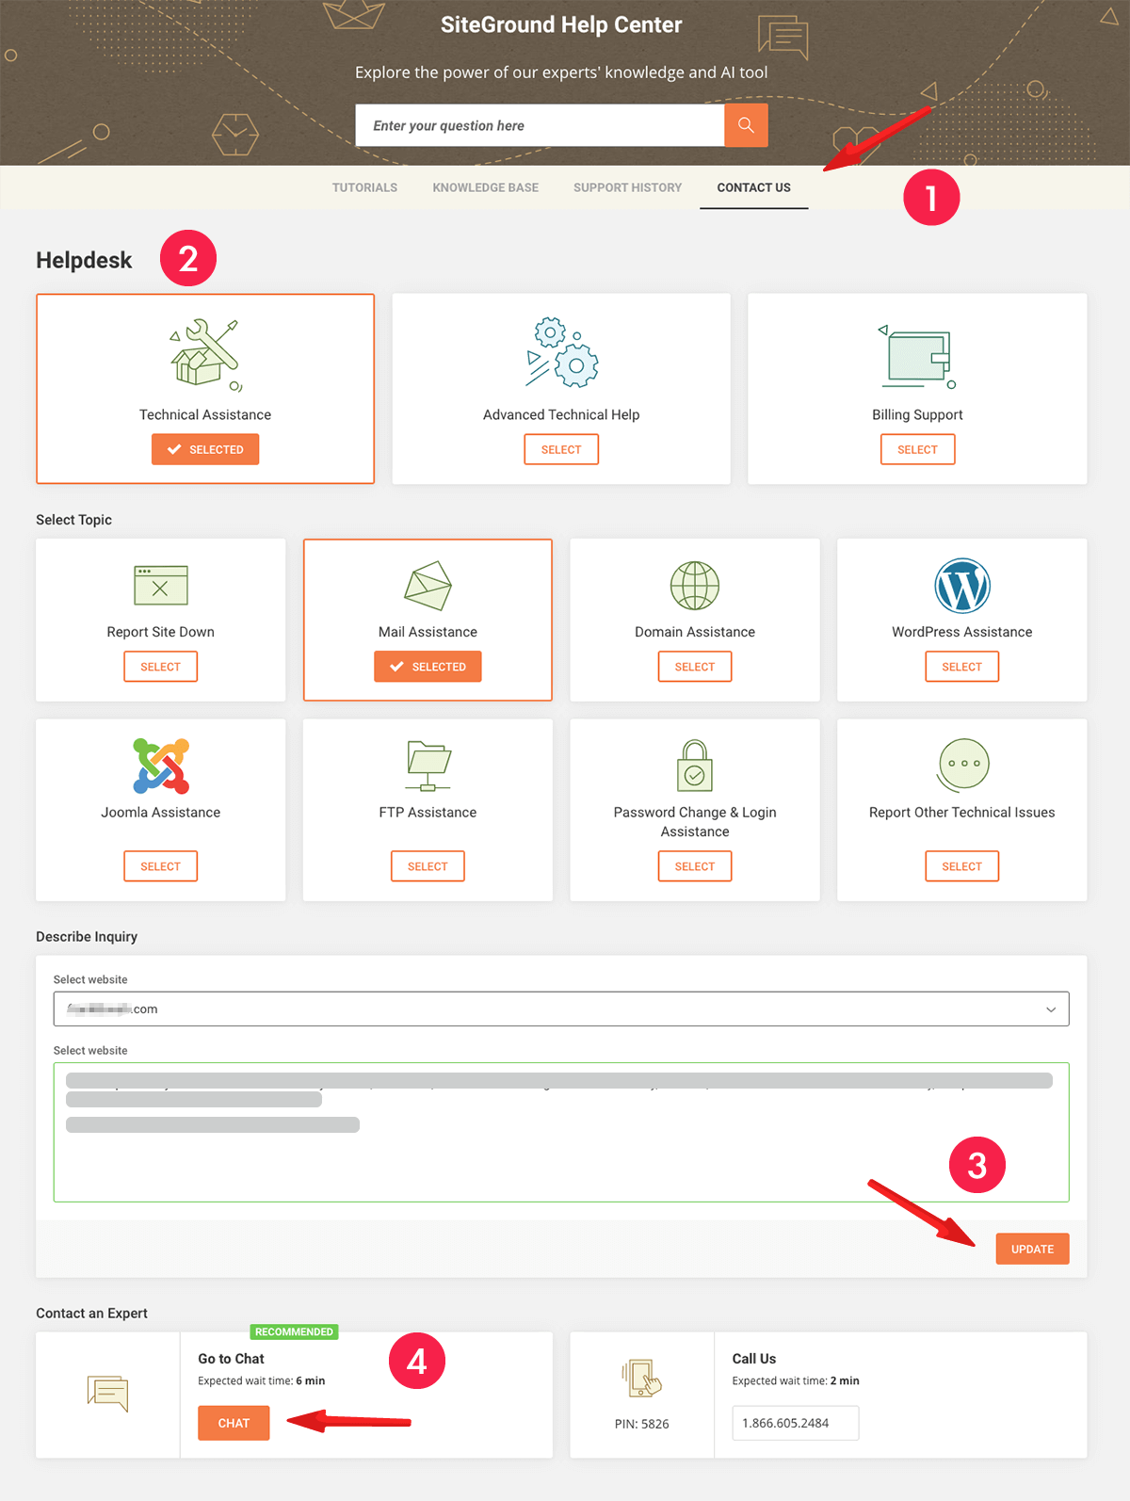Image resolution: width=1130 pixels, height=1501 pixels.
Task: Click the WordPress logo icon
Action: tap(962, 585)
